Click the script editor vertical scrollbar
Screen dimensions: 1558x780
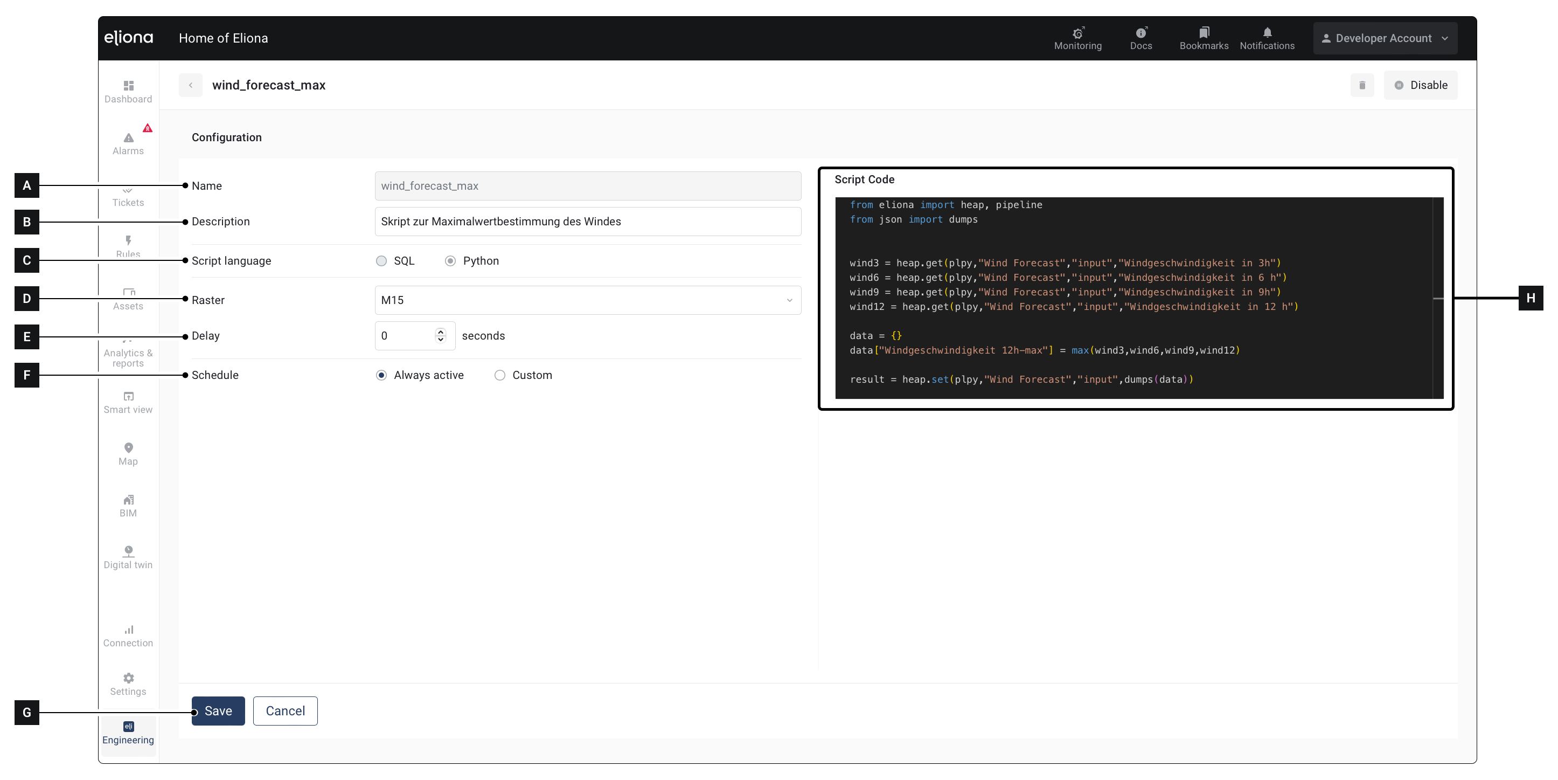pos(1438,298)
